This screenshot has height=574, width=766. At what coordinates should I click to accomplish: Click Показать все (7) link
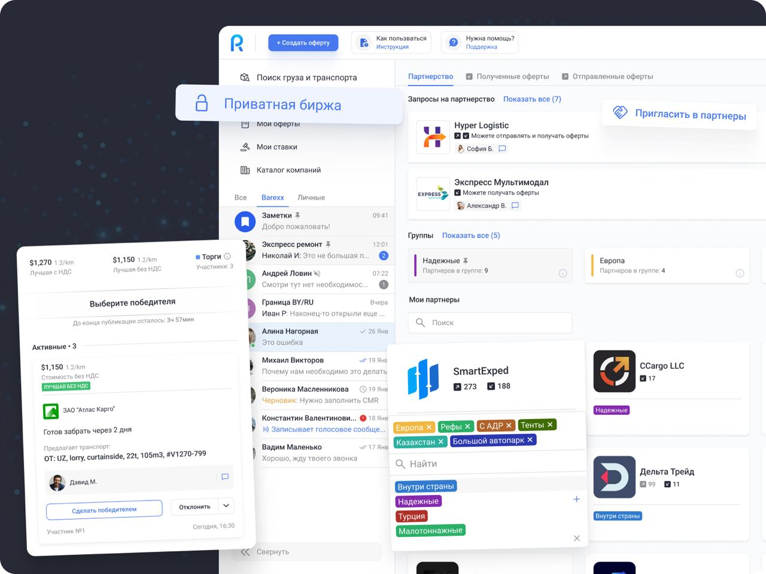(532, 99)
